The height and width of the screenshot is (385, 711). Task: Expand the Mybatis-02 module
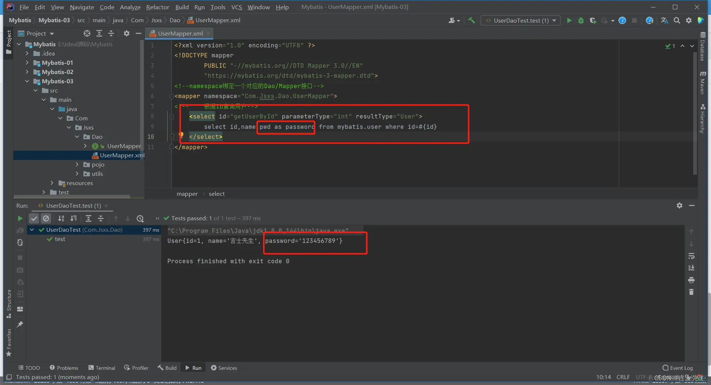[27, 72]
